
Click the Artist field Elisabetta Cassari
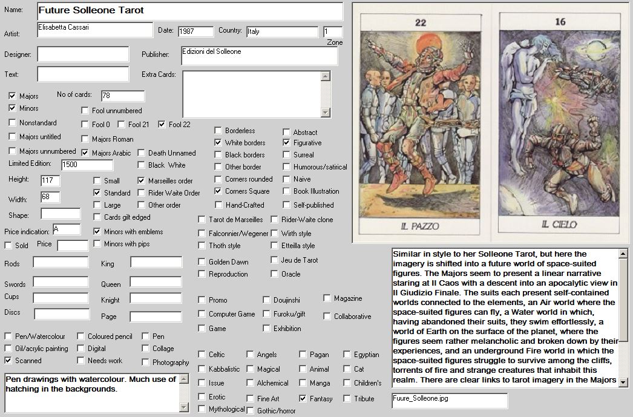[95, 30]
